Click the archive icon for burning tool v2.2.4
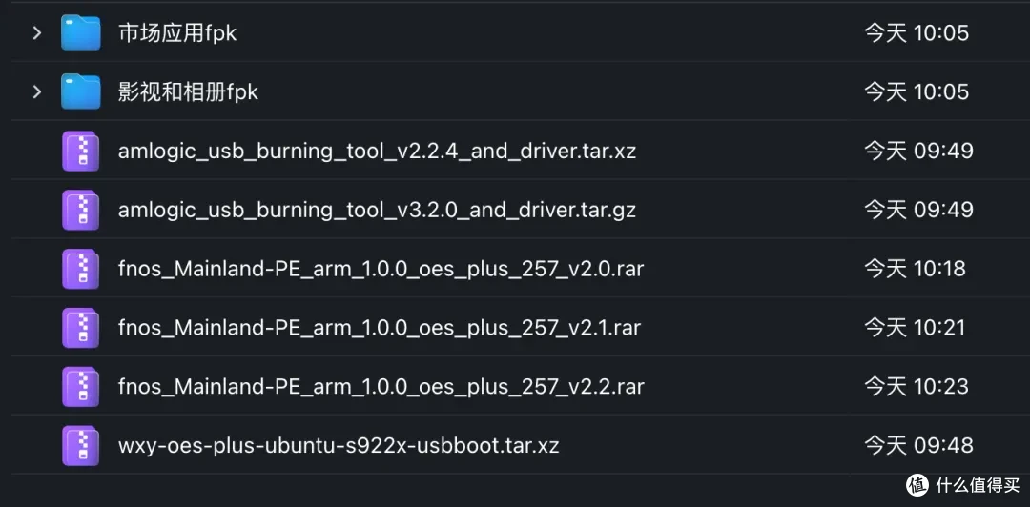This screenshot has height=507, width=1030. click(81, 151)
